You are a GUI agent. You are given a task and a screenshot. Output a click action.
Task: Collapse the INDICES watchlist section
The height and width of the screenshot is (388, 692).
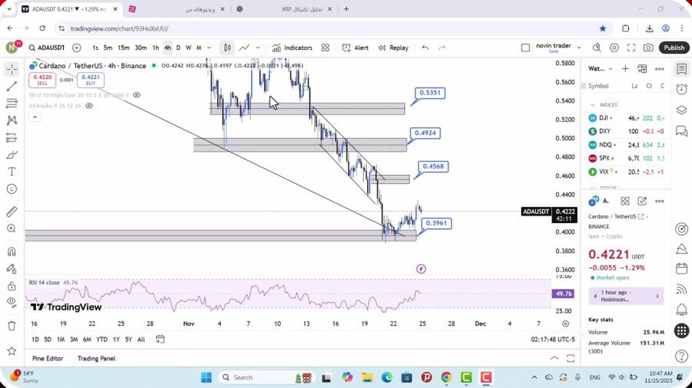click(x=592, y=105)
